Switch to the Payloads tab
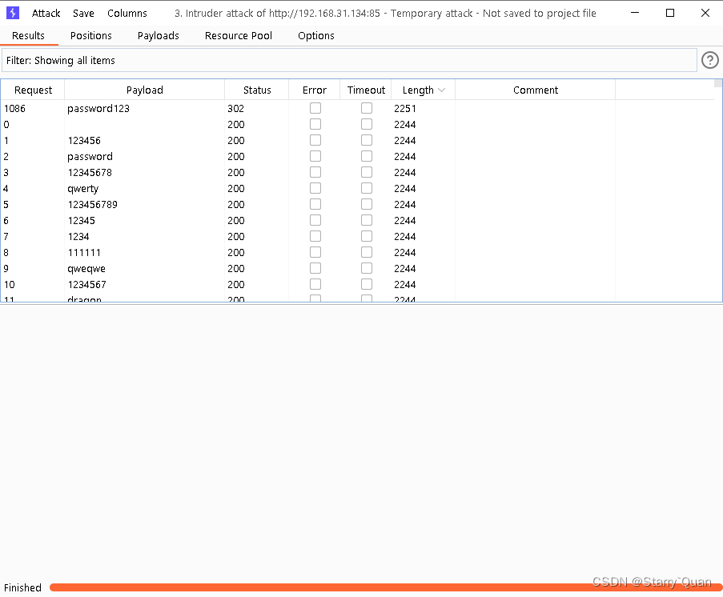Screen dimensions: 723x597 (x=158, y=35)
